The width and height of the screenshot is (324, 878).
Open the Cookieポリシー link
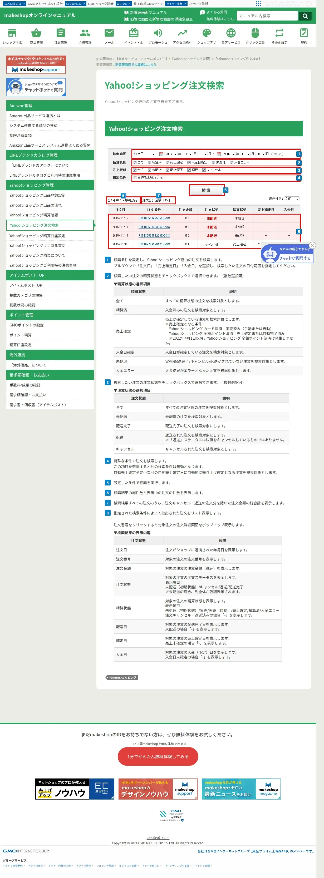pyautogui.click(x=158, y=838)
